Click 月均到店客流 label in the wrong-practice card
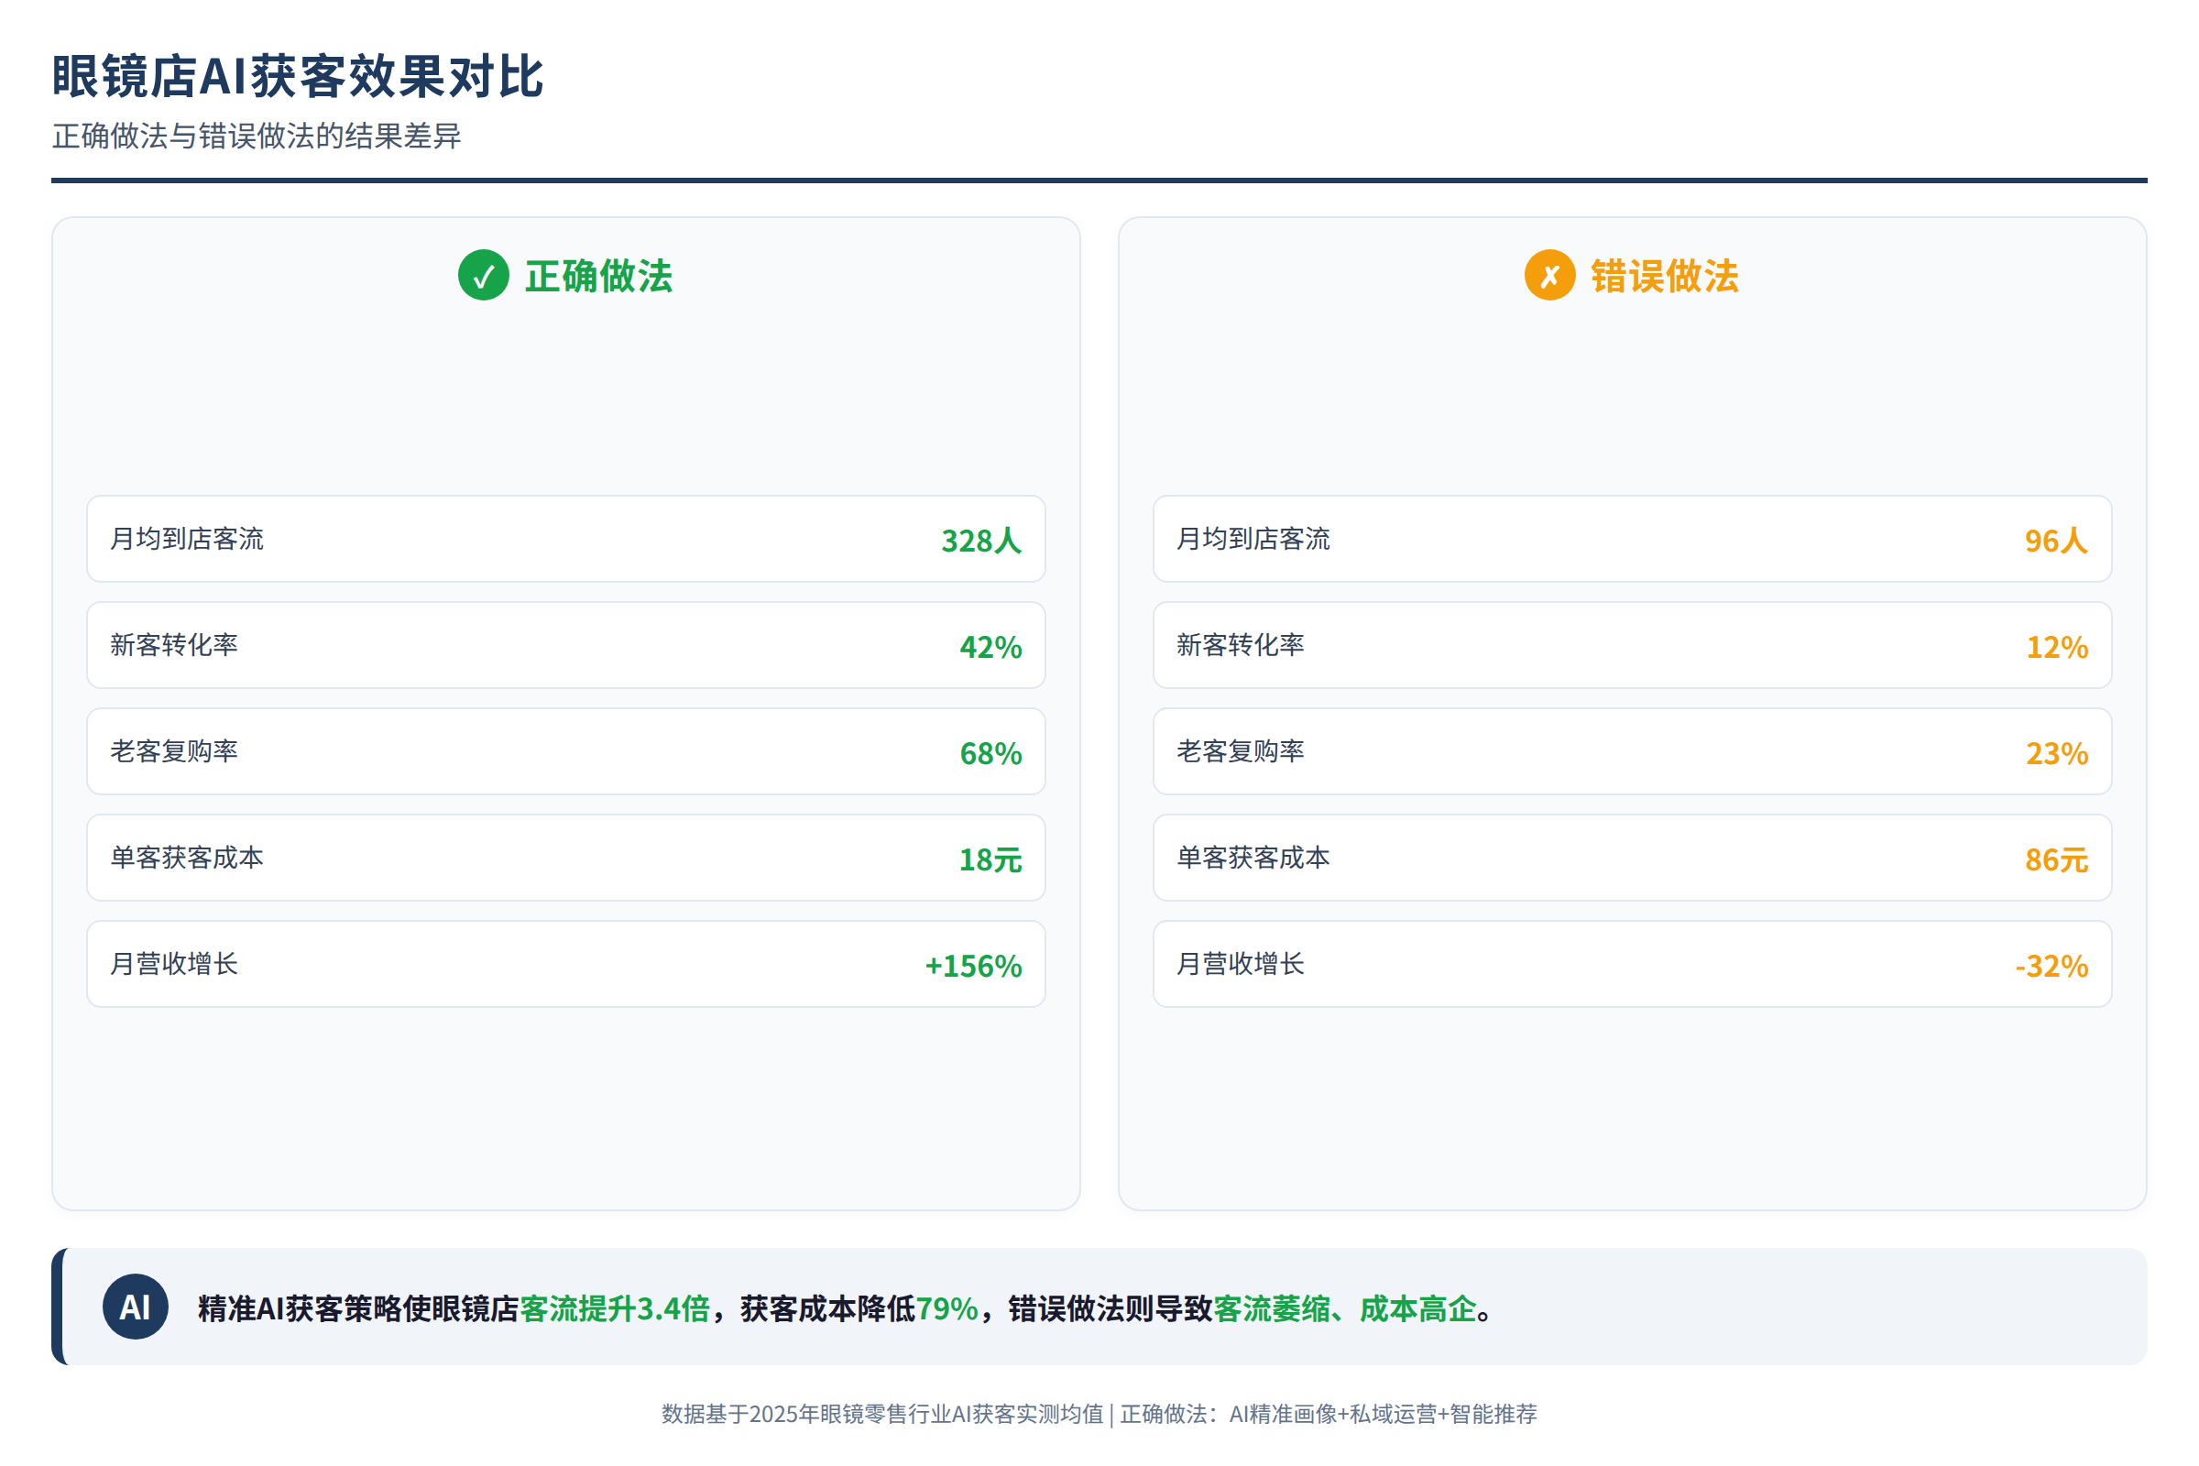This screenshot has width=2199, height=1466. (x=1253, y=539)
